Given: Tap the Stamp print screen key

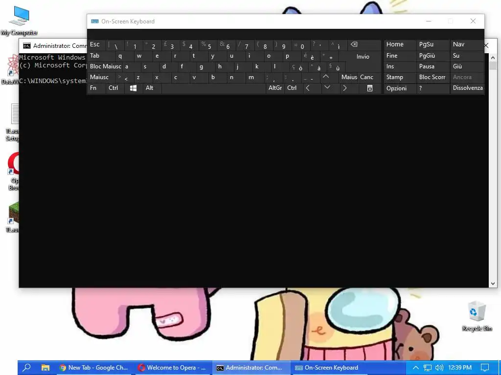Looking at the screenshot, I should click(400, 78).
